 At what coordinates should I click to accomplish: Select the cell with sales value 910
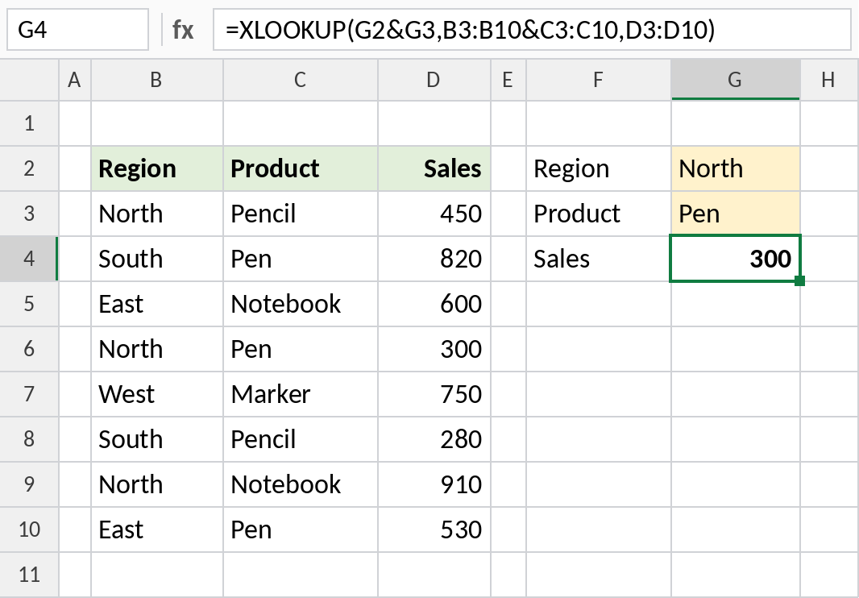434,484
